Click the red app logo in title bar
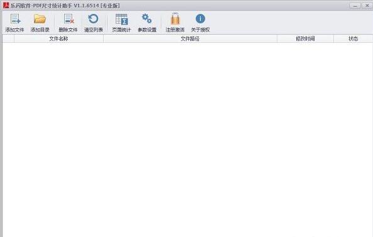 tap(6, 5)
